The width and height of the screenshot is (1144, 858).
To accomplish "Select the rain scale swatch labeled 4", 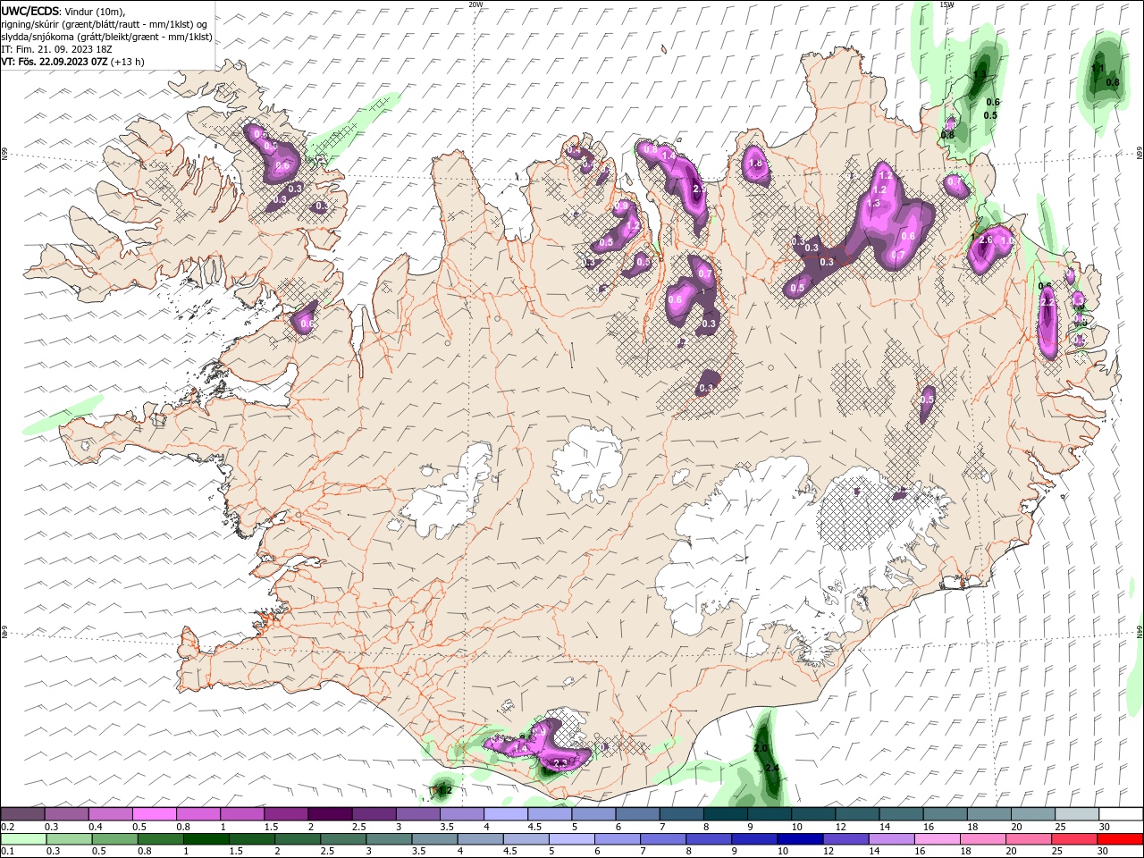I will click(x=480, y=839).
